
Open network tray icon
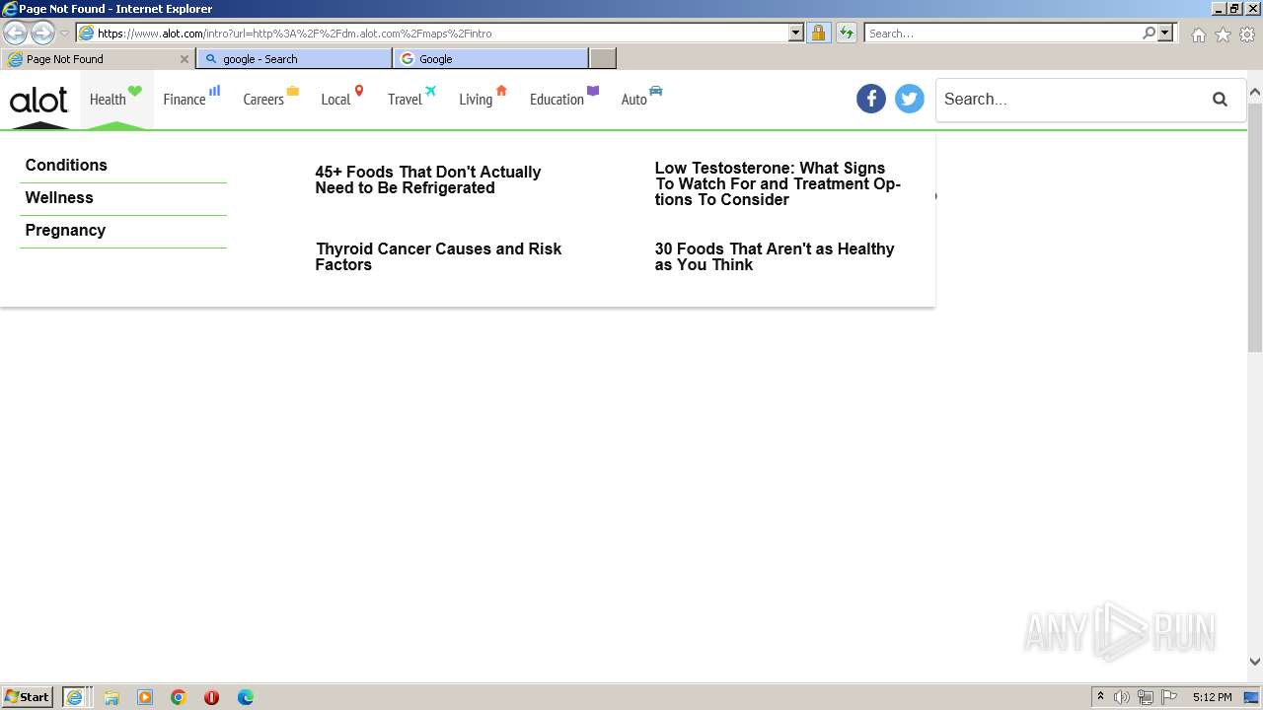(1146, 697)
